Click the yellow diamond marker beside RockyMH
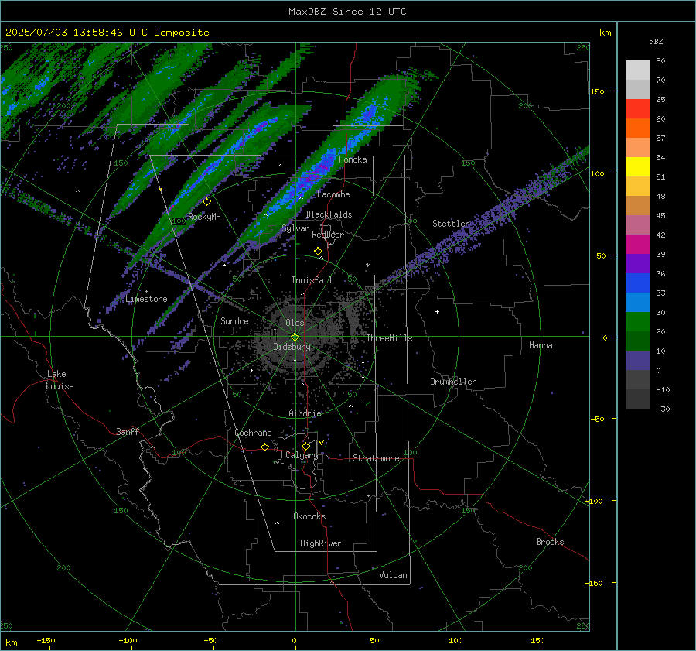Image resolution: width=696 pixels, height=651 pixels. 206,202
